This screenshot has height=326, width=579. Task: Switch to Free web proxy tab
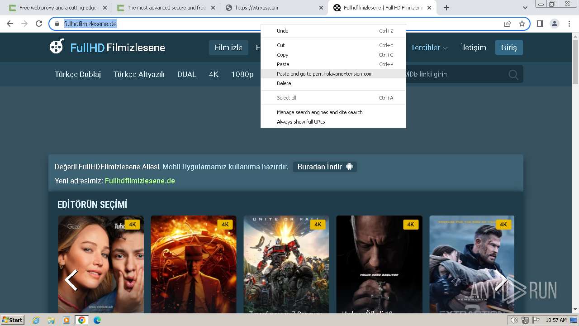(x=57, y=8)
